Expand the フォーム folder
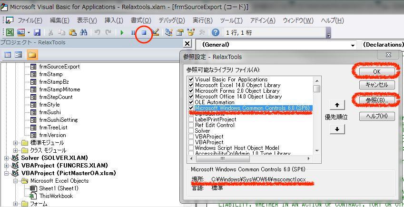The image size is (404, 207). [16, 204]
